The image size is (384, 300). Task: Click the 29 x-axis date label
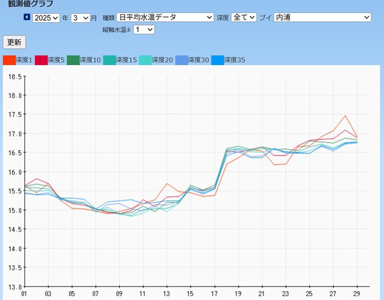pos(357,294)
